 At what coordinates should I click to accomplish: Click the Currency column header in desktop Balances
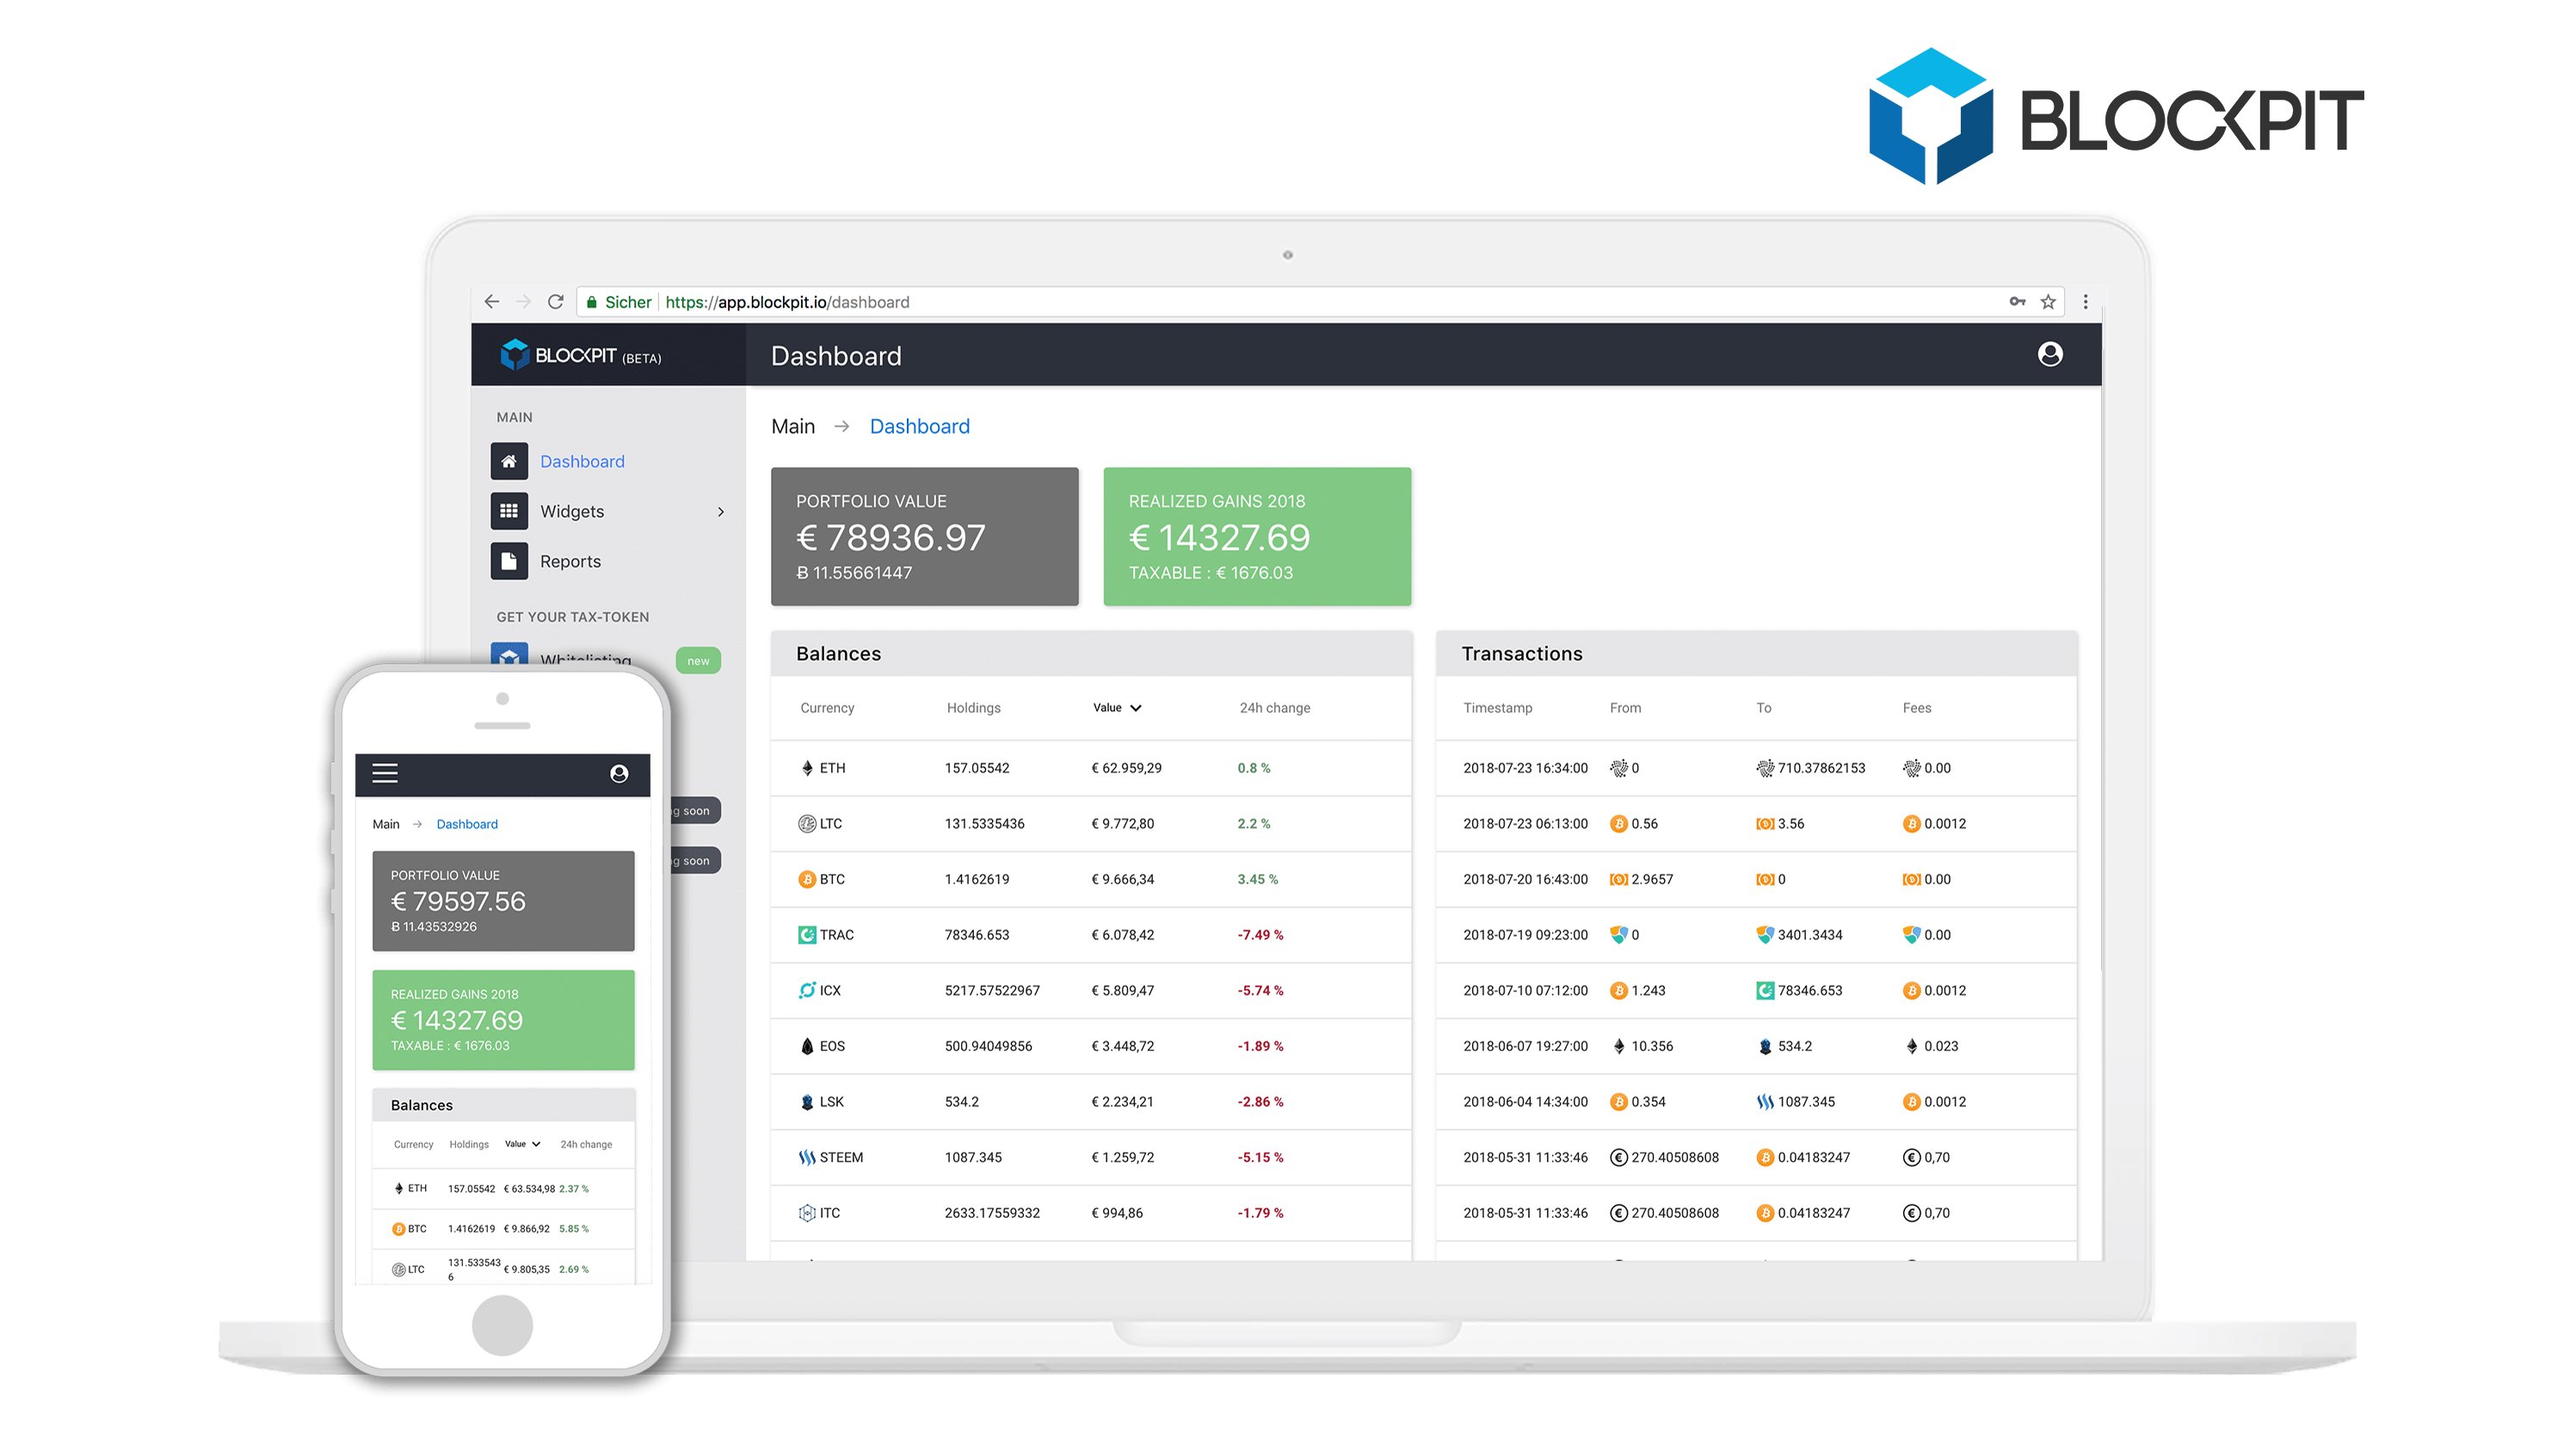click(827, 708)
